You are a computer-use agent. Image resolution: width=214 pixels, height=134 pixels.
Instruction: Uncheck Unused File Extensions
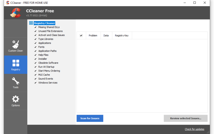coord(36,31)
